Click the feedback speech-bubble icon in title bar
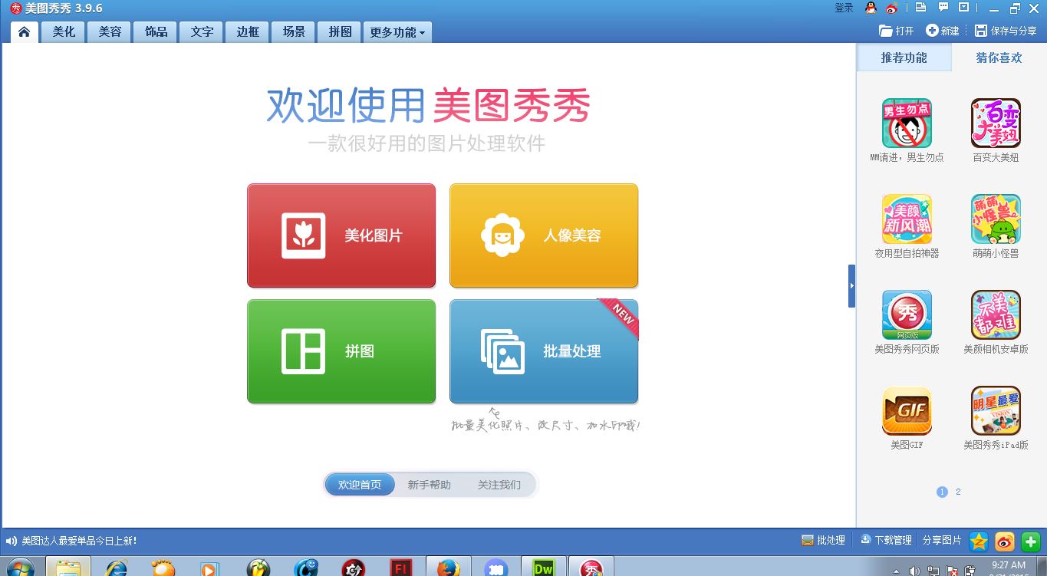Viewport: 1047px width, 576px height. (943, 8)
